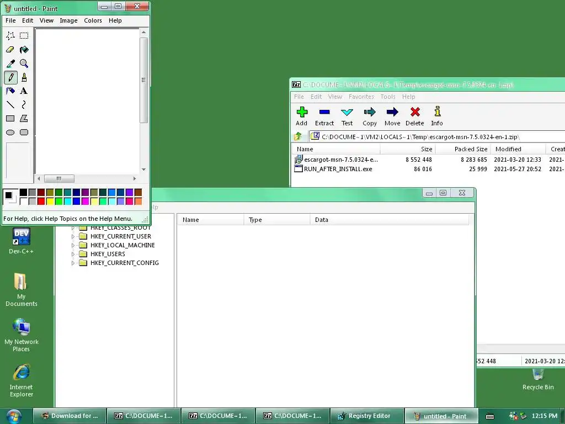The image size is (565, 424).
Task: Choose the Polygon shape tool in Paint
Action: [24, 118]
